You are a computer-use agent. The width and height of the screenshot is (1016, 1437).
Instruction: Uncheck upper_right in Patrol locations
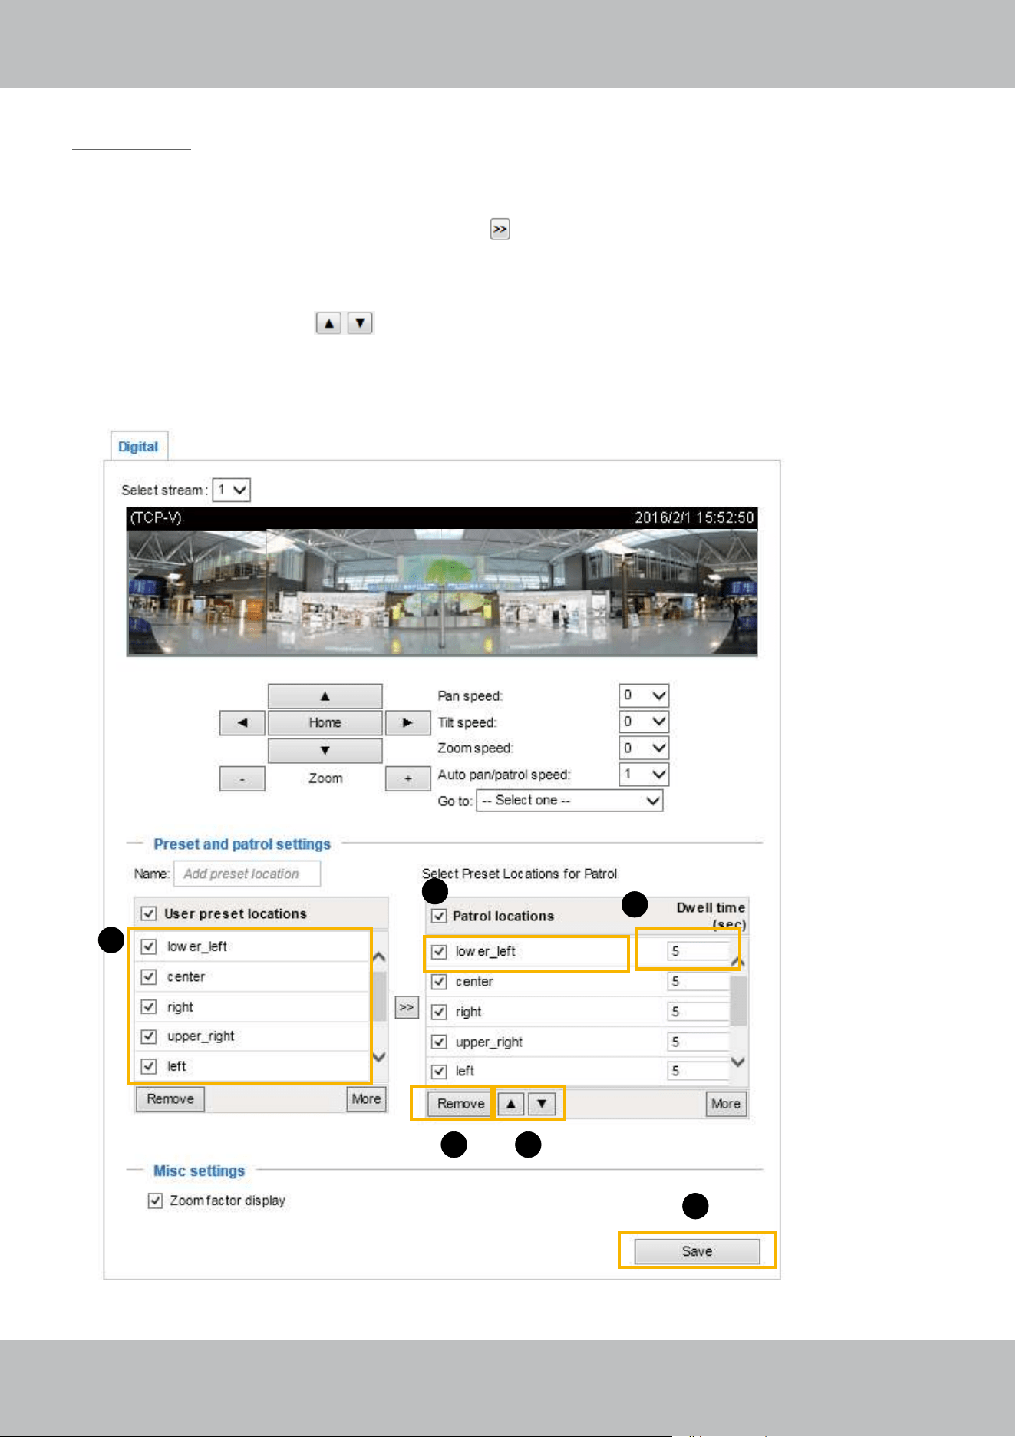[439, 1042]
